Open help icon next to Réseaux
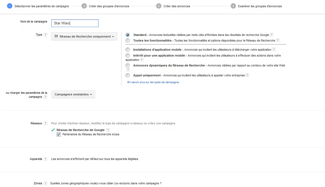This screenshot has height=187, width=325. point(45,124)
